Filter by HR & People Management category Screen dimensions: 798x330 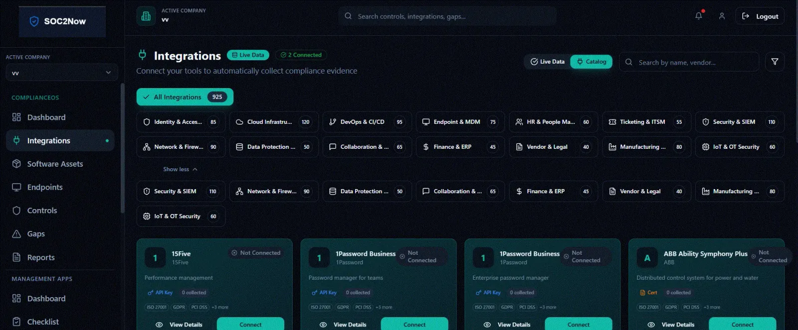tap(554, 122)
